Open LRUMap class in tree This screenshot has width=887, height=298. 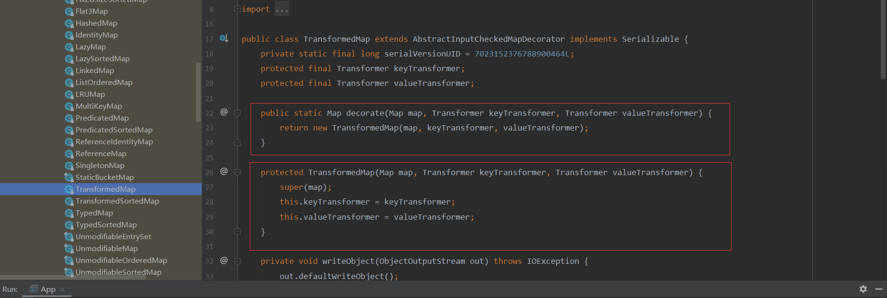pyautogui.click(x=90, y=94)
